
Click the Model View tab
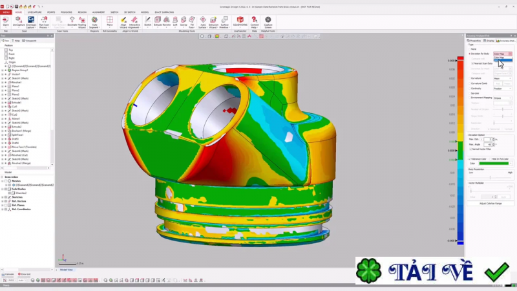(67, 270)
